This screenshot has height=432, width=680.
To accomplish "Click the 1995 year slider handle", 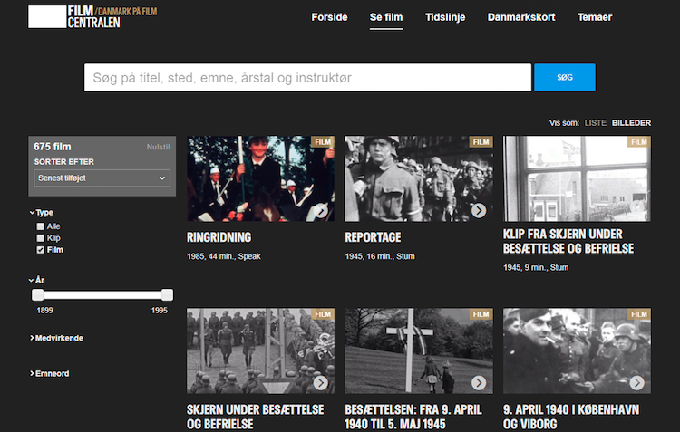I will pos(167,294).
